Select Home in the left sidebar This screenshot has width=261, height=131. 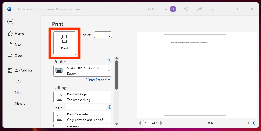pos(19,34)
